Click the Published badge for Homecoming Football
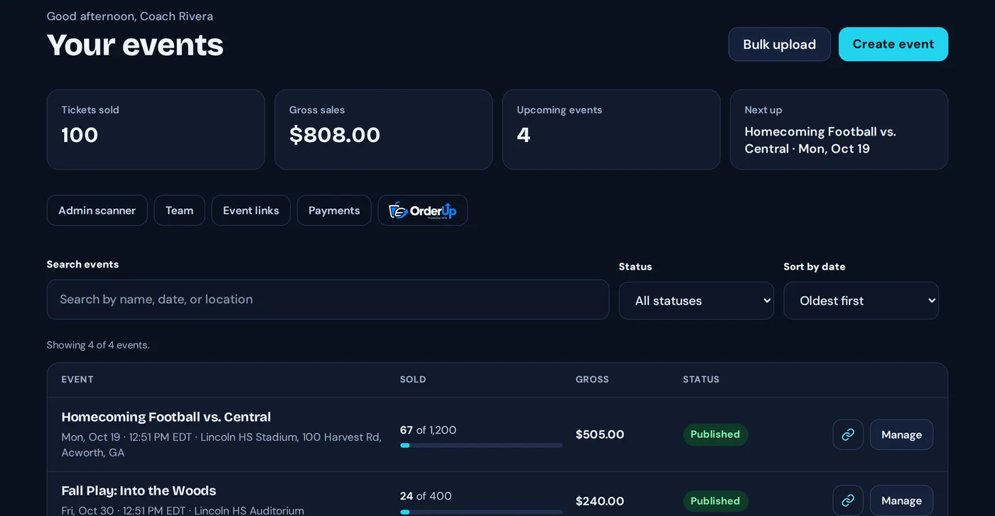This screenshot has width=995, height=516. 715,434
